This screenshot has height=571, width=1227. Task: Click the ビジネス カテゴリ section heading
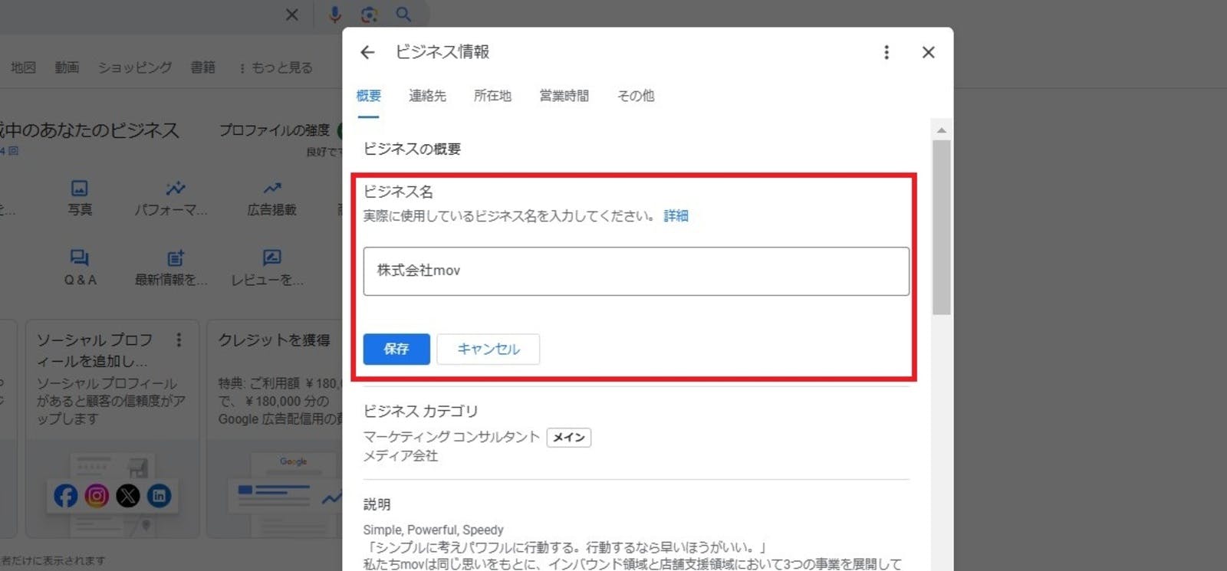coord(420,412)
